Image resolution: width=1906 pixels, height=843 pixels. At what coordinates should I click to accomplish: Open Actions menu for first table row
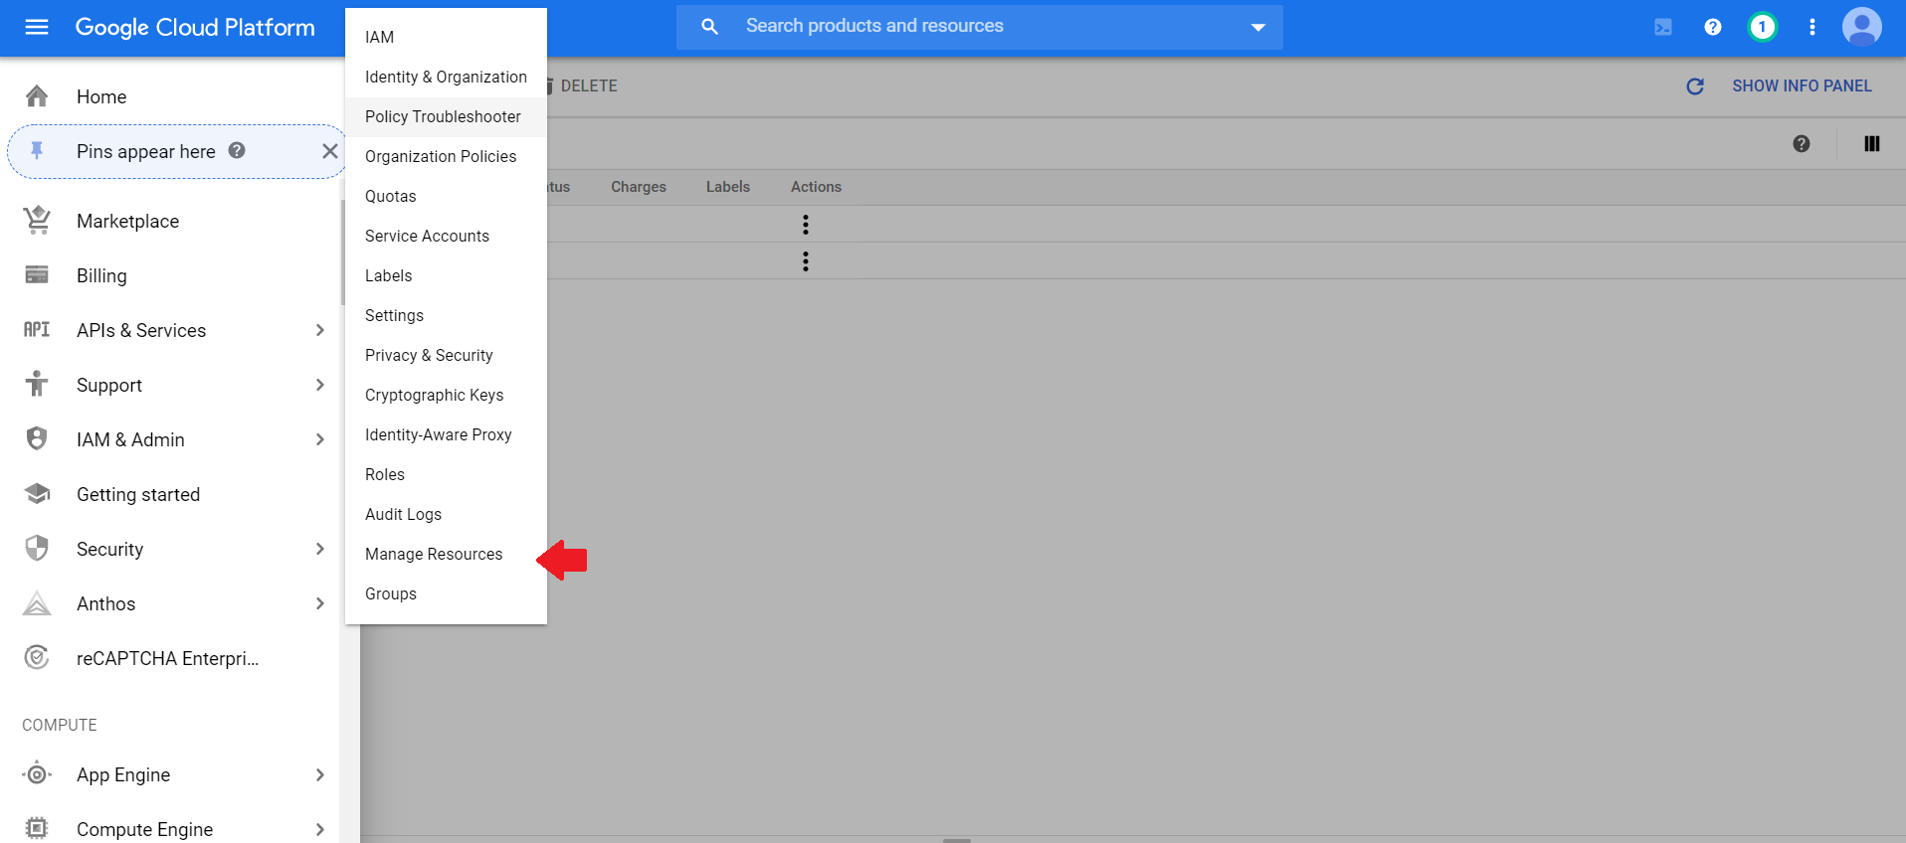tap(806, 225)
